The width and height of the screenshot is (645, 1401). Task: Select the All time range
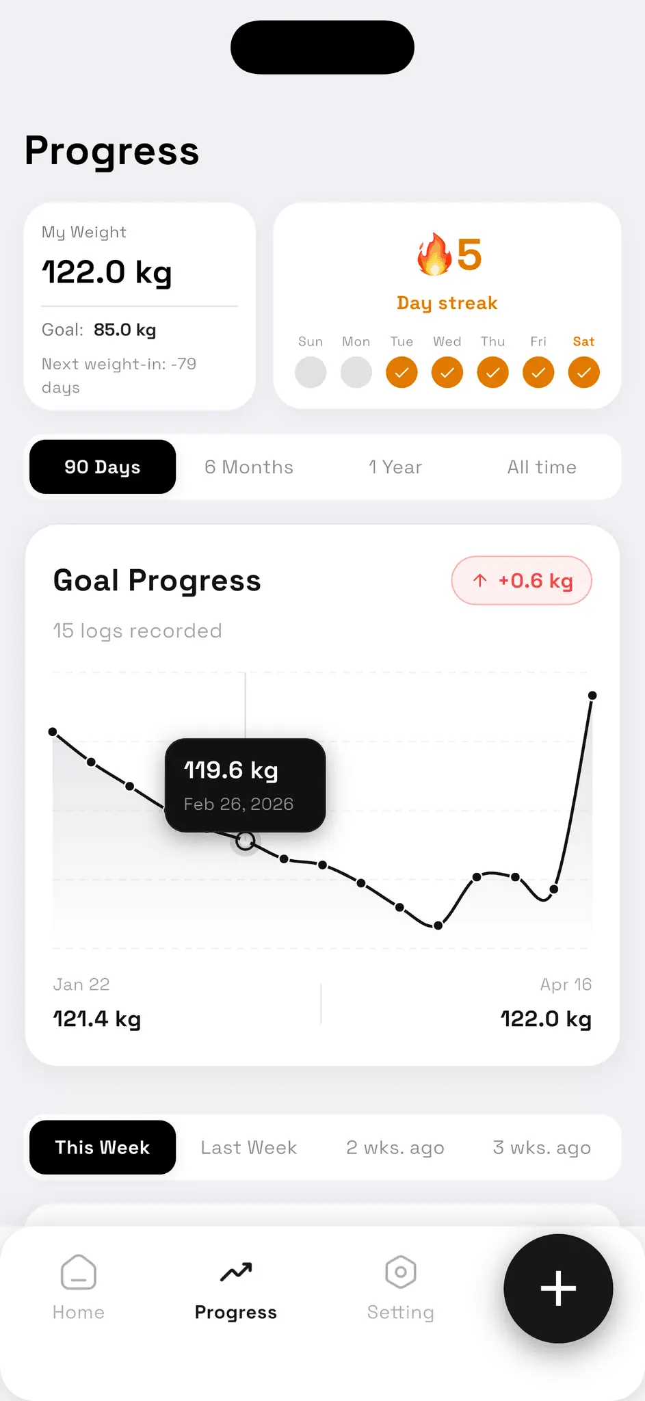point(542,467)
